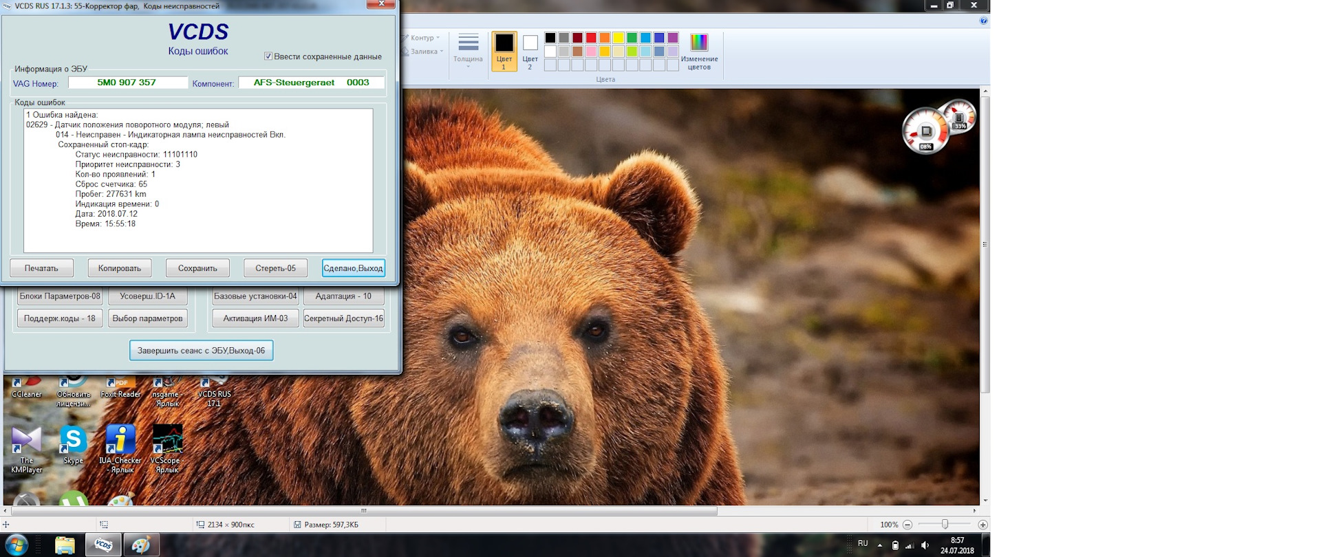The height and width of the screenshot is (557, 1321).
Task: Toggle the saved data checkbox in VCDS
Action: (268, 56)
